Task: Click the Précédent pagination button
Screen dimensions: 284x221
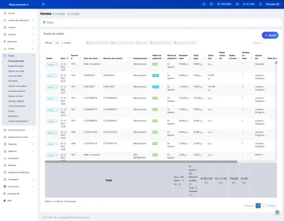Action: pos(249,206)
